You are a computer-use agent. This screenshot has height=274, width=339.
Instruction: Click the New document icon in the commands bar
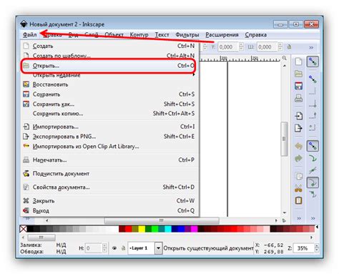(298, 62)
